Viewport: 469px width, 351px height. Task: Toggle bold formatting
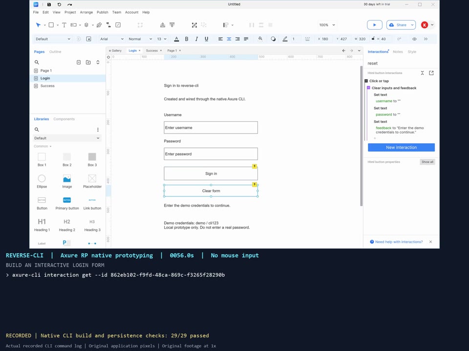click(x=187, y=39)
